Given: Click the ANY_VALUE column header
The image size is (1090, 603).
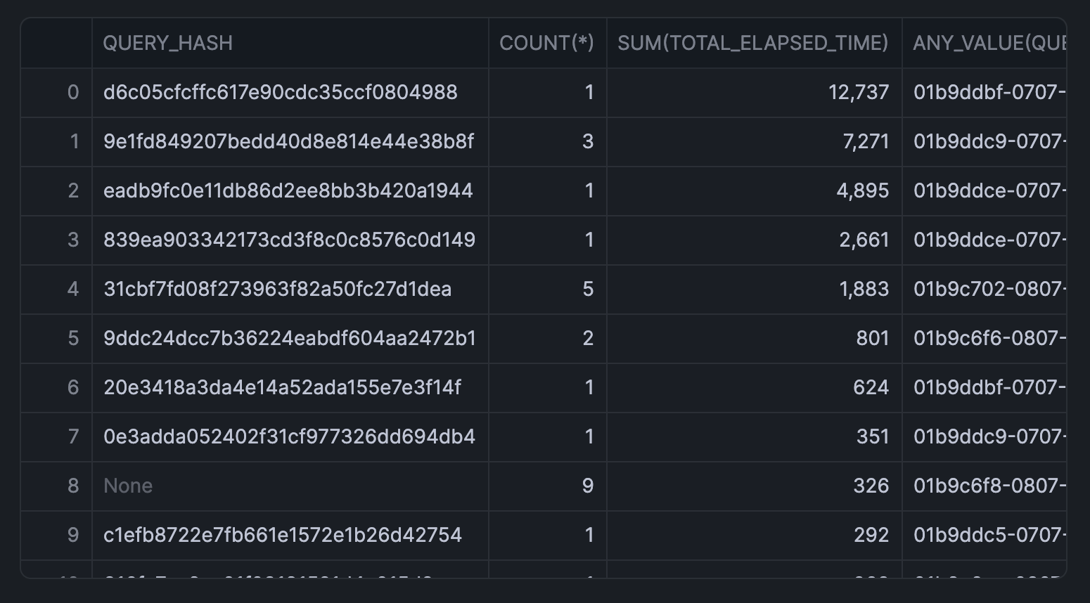Looking at the screenshot, I should [x=985, y=44].
